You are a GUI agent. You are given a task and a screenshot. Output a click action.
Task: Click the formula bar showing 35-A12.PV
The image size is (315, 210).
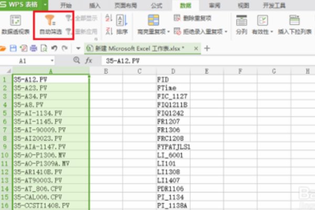click(208, 61)
